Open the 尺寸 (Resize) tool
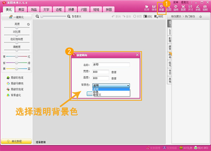Screen dimensions: 211x151 pos(190,8)
